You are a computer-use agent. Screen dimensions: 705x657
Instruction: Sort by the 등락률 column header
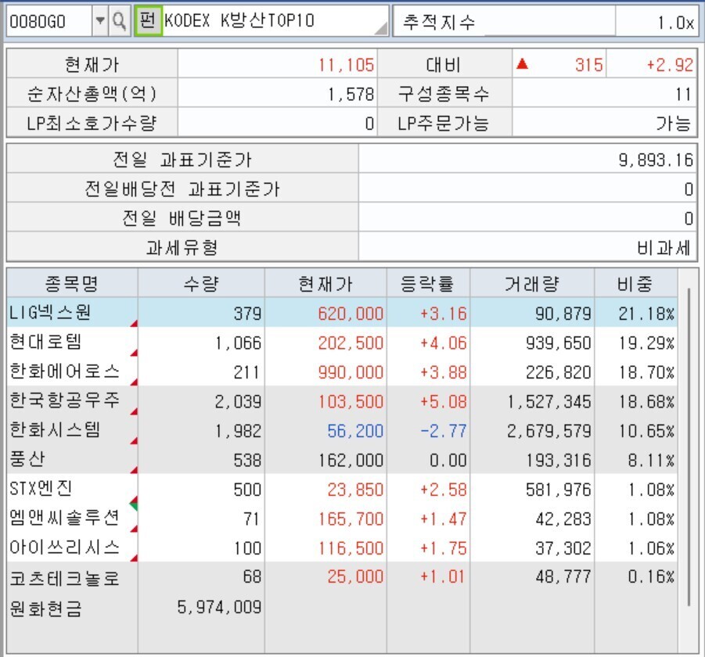[x=428, y=283]
